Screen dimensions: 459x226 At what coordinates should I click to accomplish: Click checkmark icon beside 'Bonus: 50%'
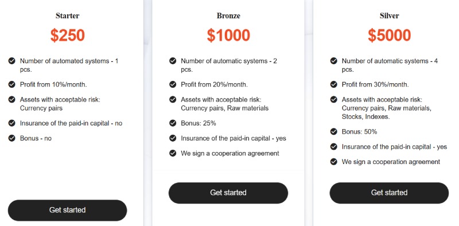[x=334, y=131]
